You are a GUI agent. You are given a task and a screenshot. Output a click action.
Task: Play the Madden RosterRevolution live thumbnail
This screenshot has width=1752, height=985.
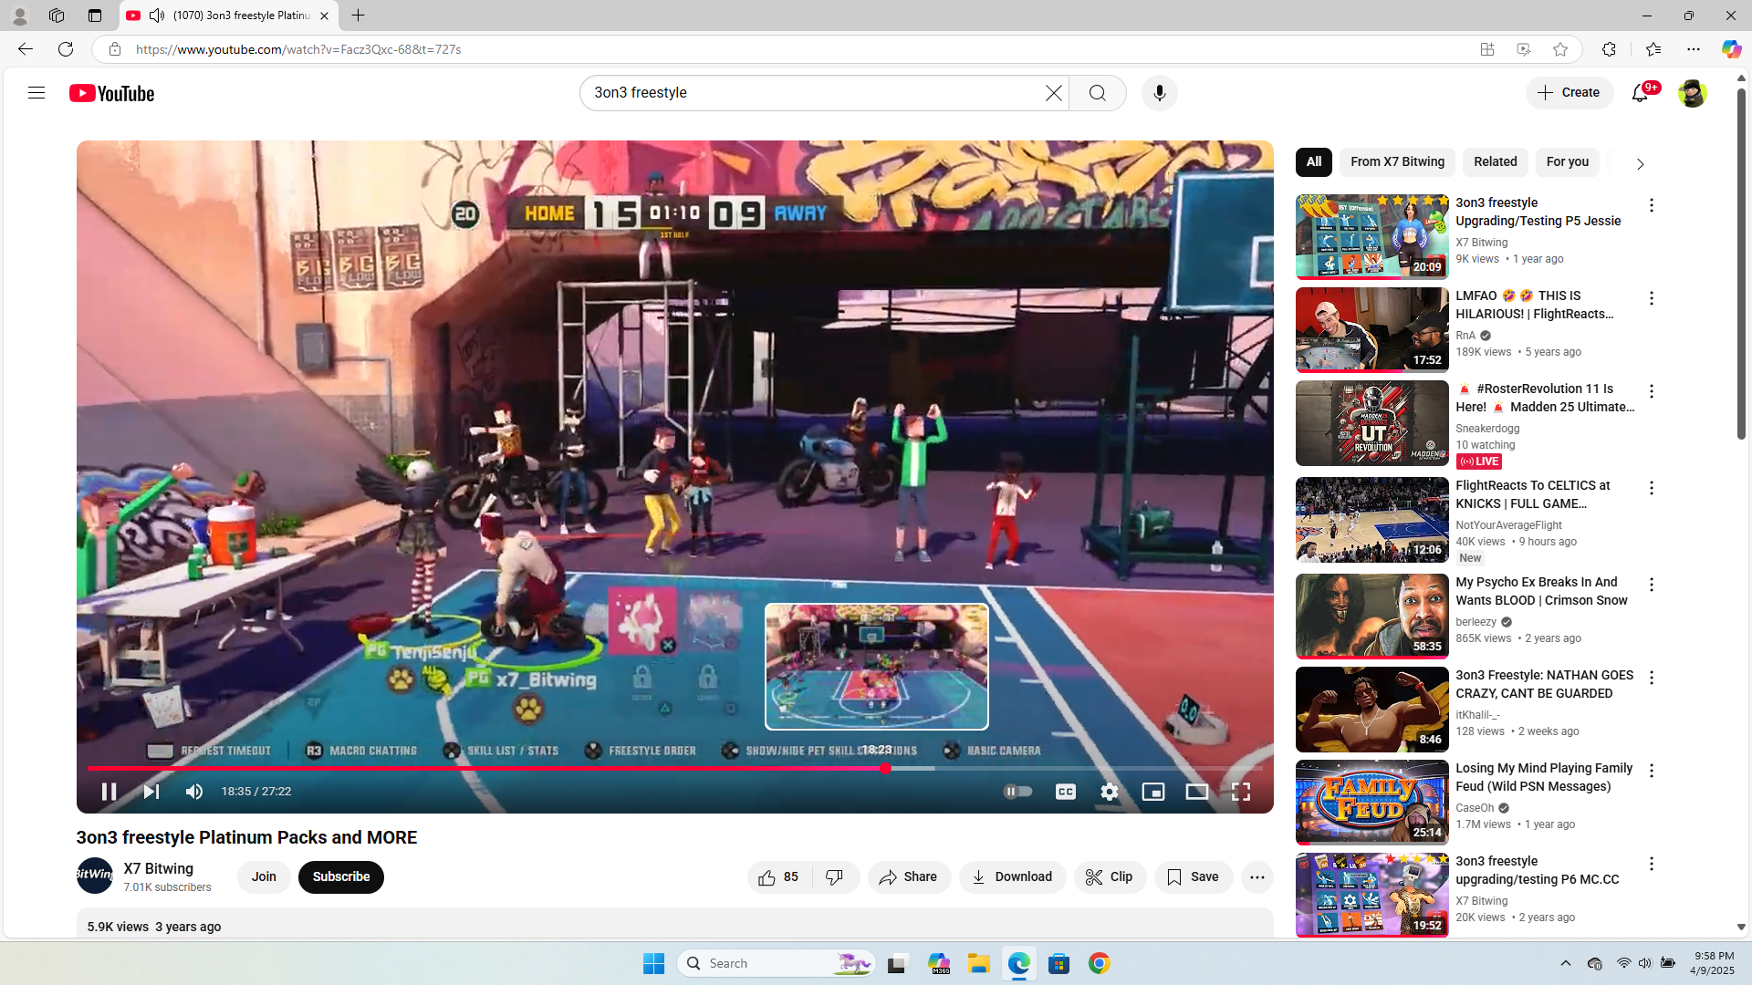[1372, 423]
